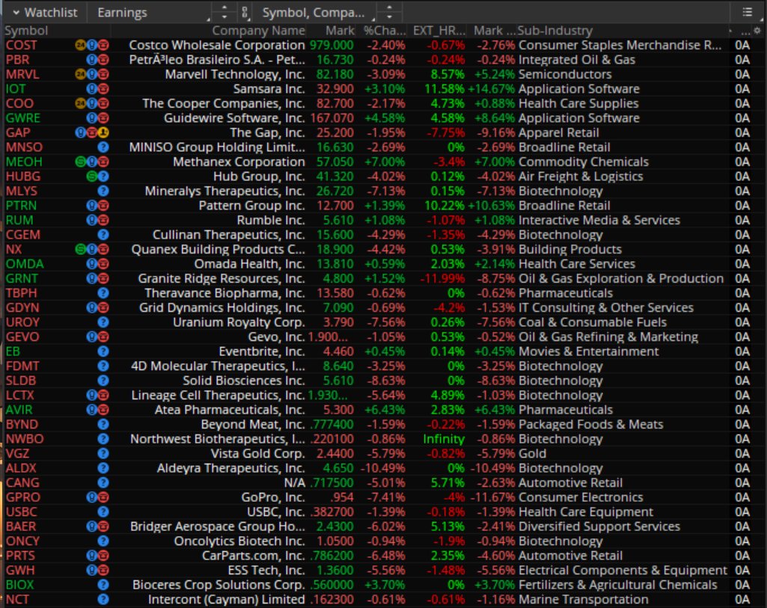Select the ALDX symbol

21,468
